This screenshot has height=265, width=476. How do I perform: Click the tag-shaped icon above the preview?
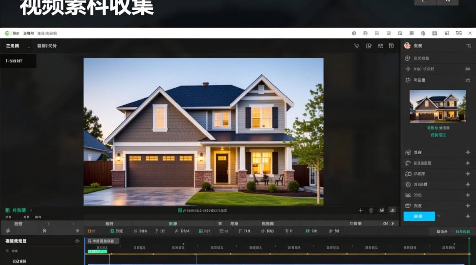[x=357, y=46]
